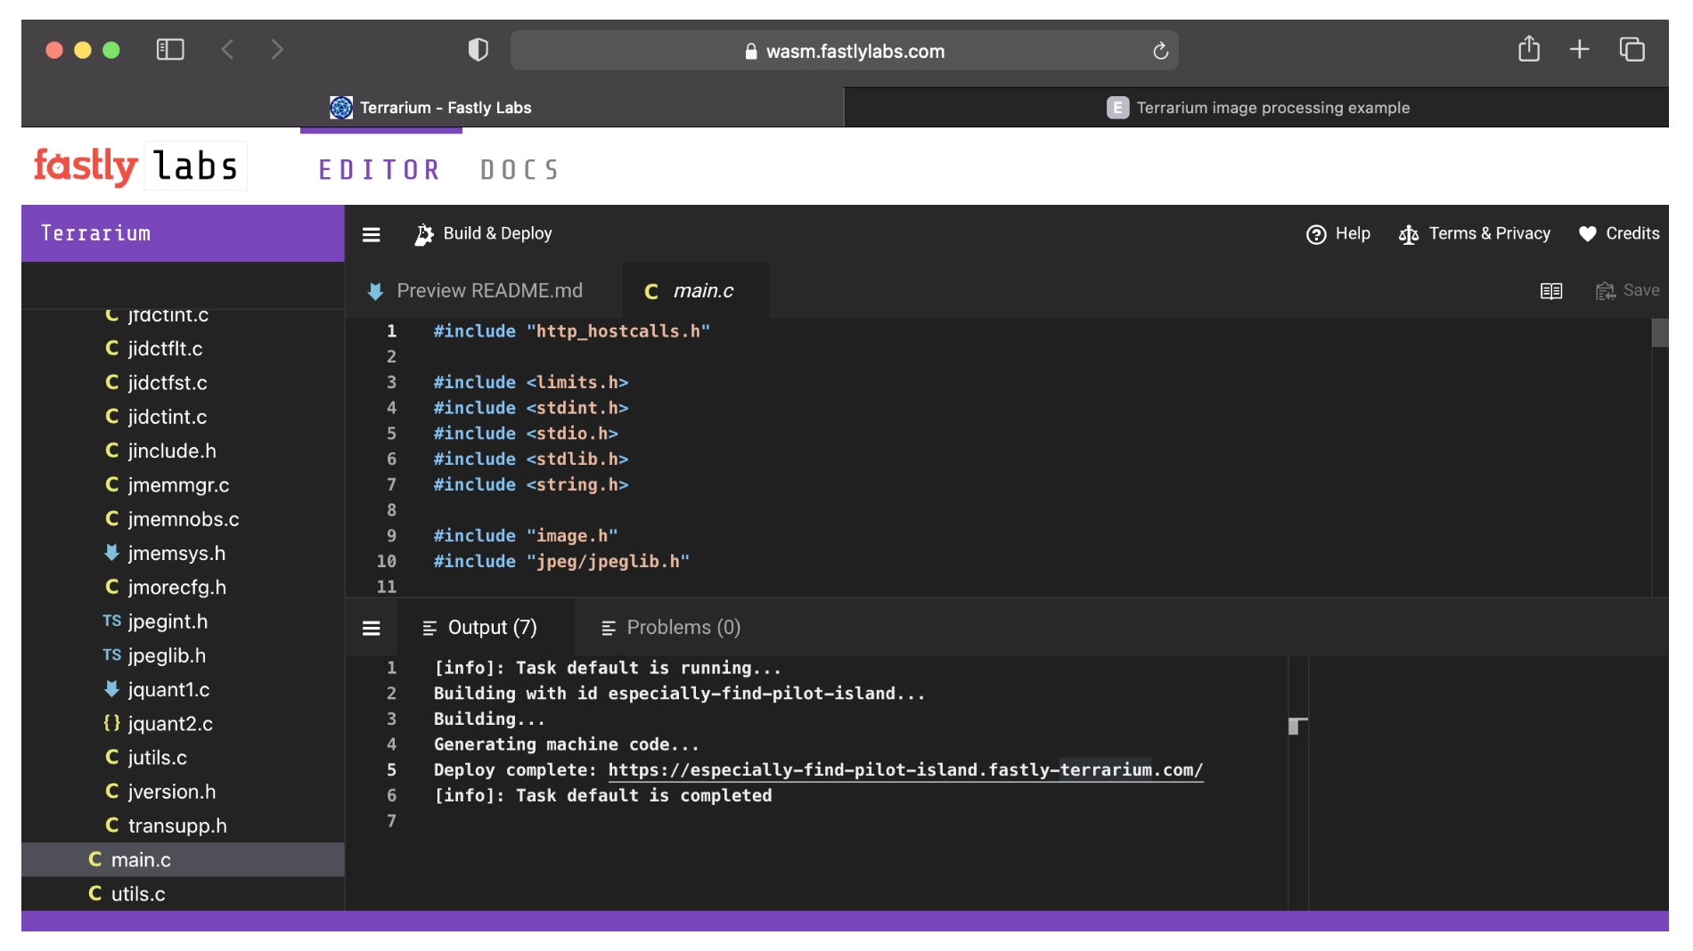Open jmemmgr.c in the file tree
This screenshot has height=951, width=1693.
pyautogui.click(x=183, y=485)
